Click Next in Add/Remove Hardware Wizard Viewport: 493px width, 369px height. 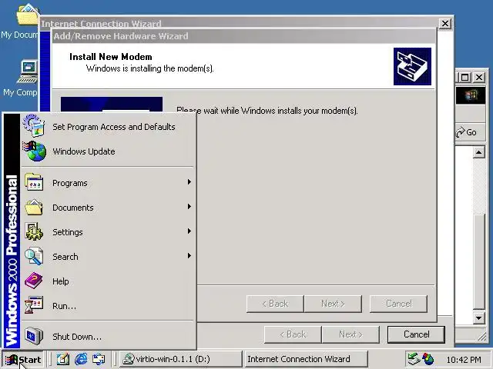333,304
